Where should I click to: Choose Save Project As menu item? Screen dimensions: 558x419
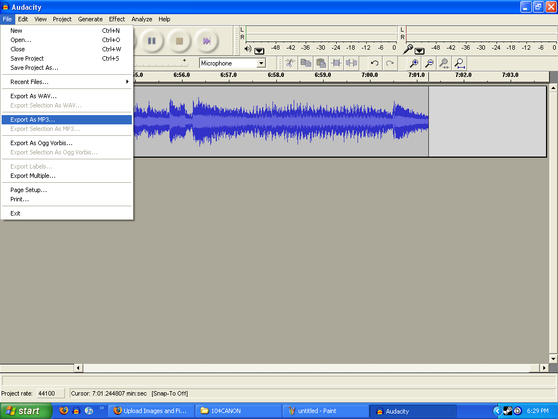(x=67, y=67)
